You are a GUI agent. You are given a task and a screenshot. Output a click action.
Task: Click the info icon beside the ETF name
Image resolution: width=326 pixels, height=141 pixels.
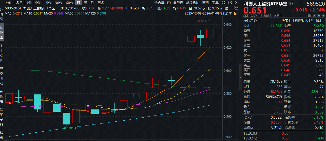click(x=291, y=4)
